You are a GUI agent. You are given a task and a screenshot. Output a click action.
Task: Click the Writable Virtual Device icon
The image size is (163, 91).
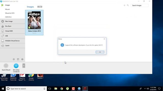pos(3,41)
